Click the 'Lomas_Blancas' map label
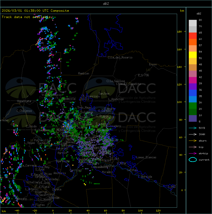This screenshot has height=214, width=212. coord(146,157)
